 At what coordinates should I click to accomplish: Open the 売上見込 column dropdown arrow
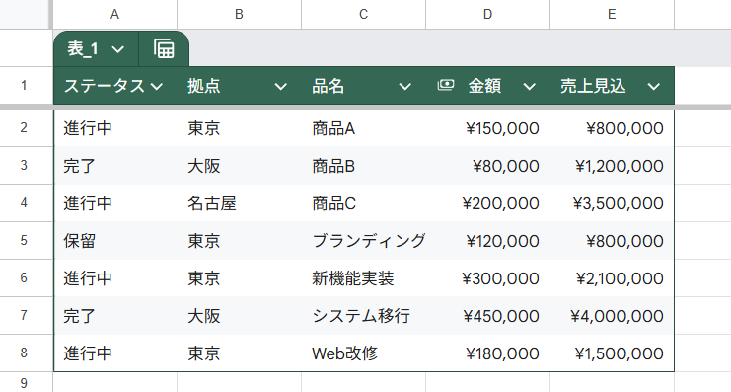[x=654, y=86]
